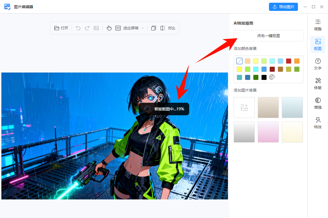The height and width of the screenshot is (218, 328).
Task: Maximize the editor window
Action: point(314,7)
